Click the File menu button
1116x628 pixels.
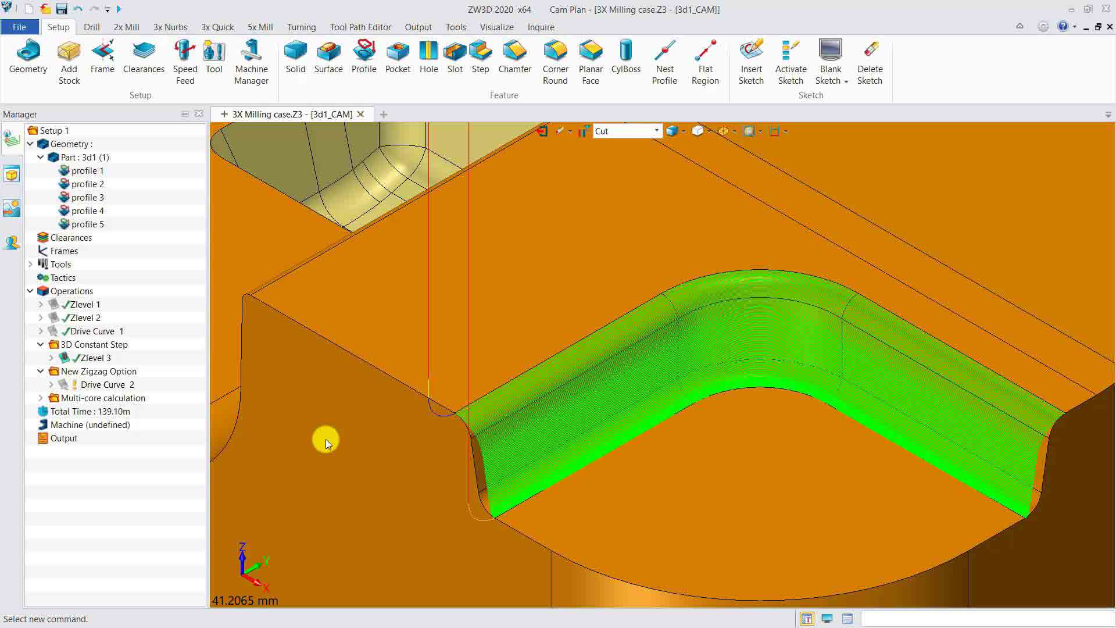pyautogui.click(x=19, y=27)
